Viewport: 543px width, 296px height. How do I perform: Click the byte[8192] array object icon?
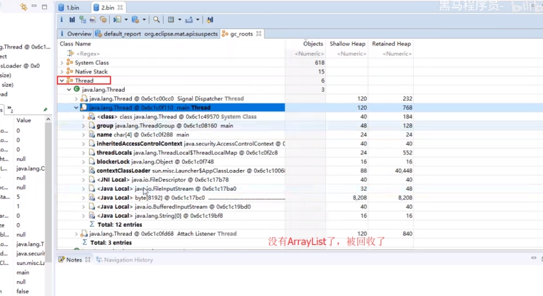(x=91, y=197)
